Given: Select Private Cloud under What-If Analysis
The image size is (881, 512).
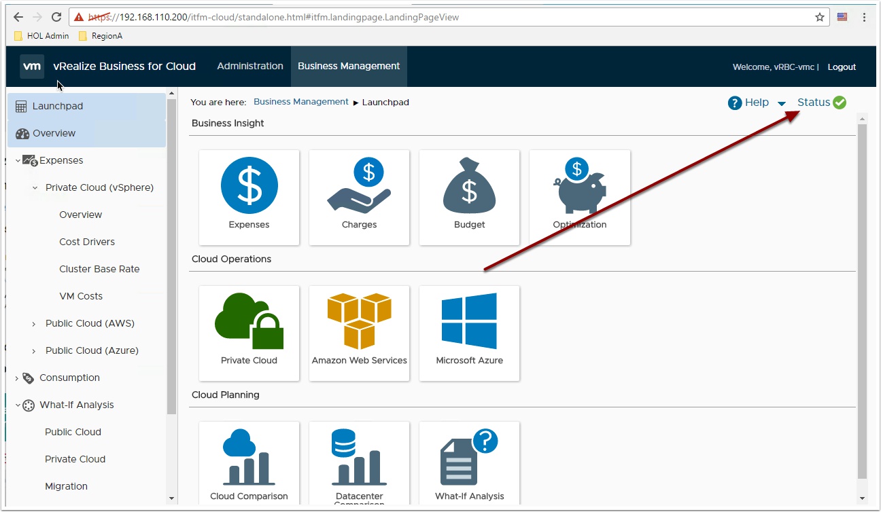Looking at the screenshot, I should click(x=75, y=459).
